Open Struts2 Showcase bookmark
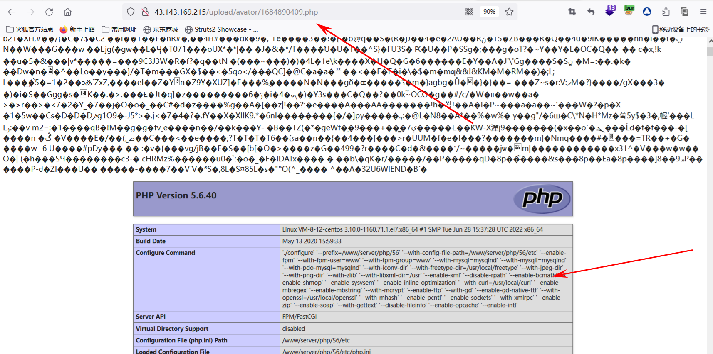The width and height of the screenshot is (713, 354). click(x=222, y=29)
